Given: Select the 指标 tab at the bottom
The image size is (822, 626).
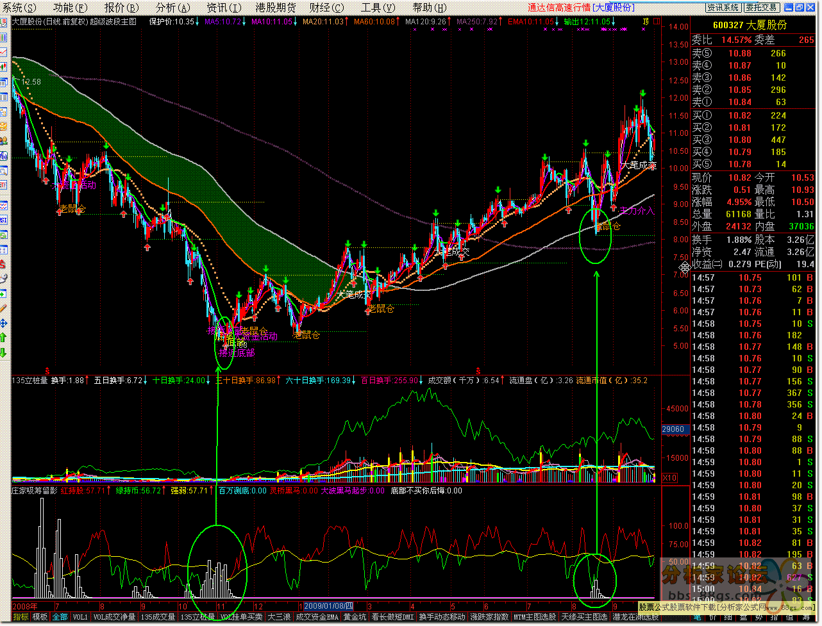Looking at the screenshot, I should pyautogui.click(x=21, y=617).
